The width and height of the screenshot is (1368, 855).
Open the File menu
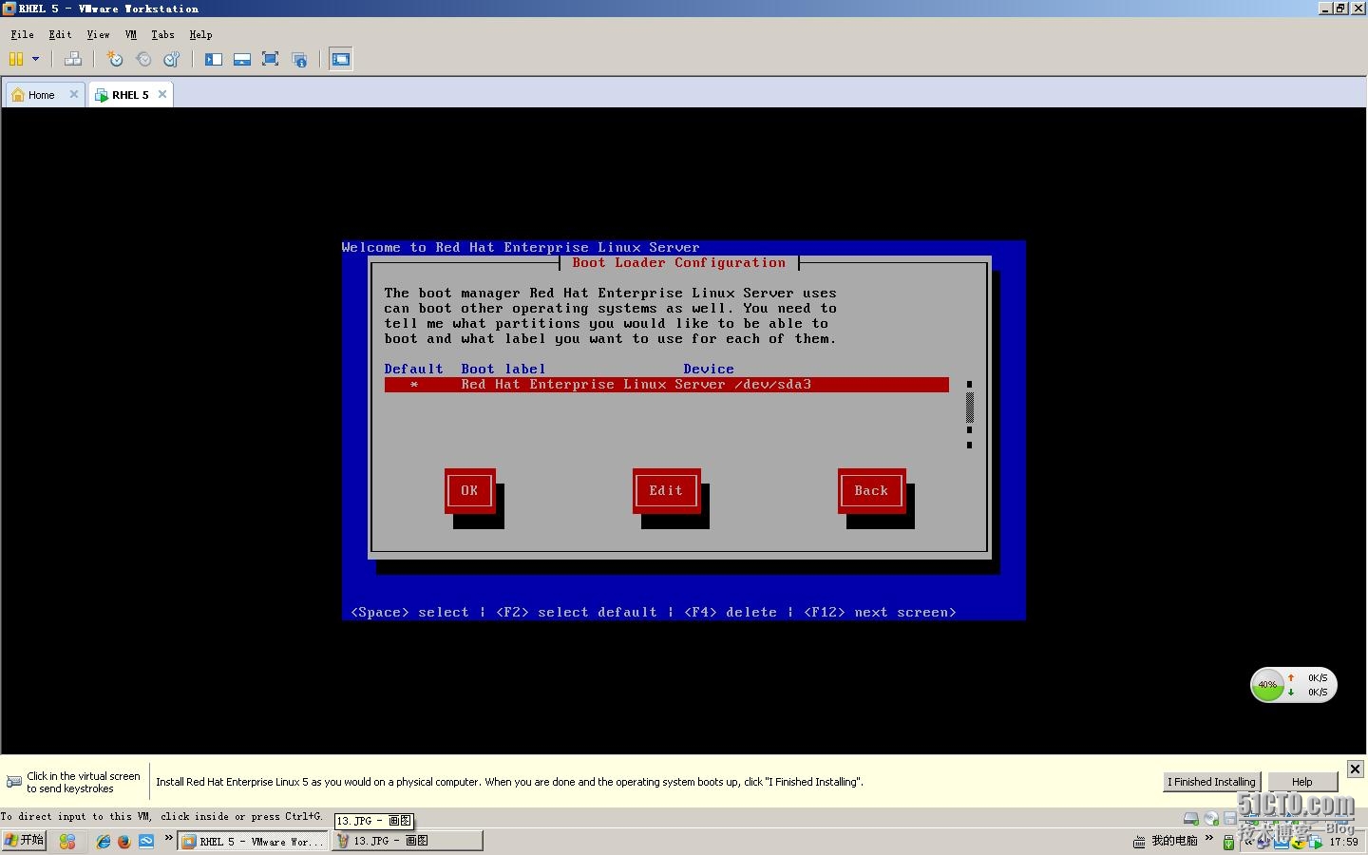click(22, 34)
